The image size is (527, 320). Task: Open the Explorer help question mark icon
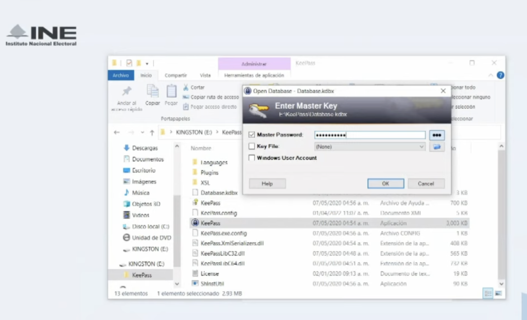pos(500,75)
